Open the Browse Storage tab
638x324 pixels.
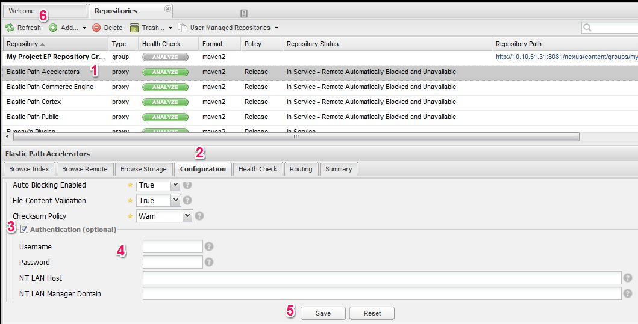pos(143,169)
